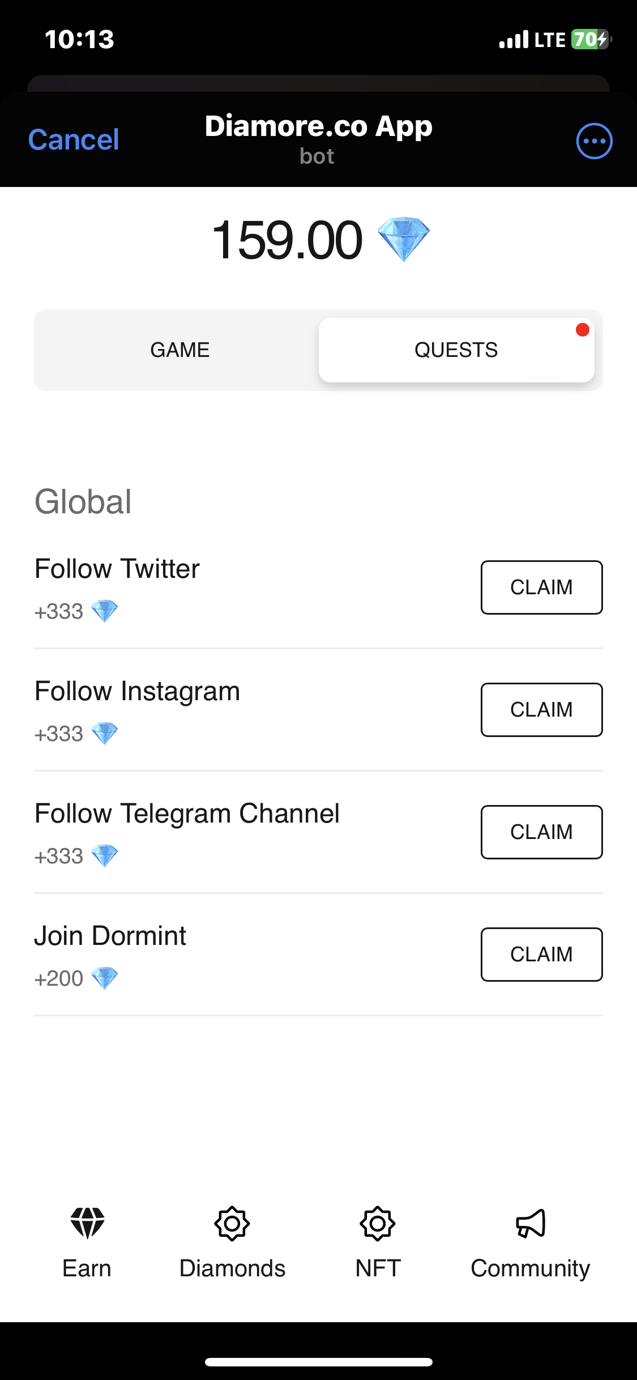Claim the Follow Twitter reward
The height and width of the screenshot is (1380, 637).
pyautogui.click(x=541, y=587)
